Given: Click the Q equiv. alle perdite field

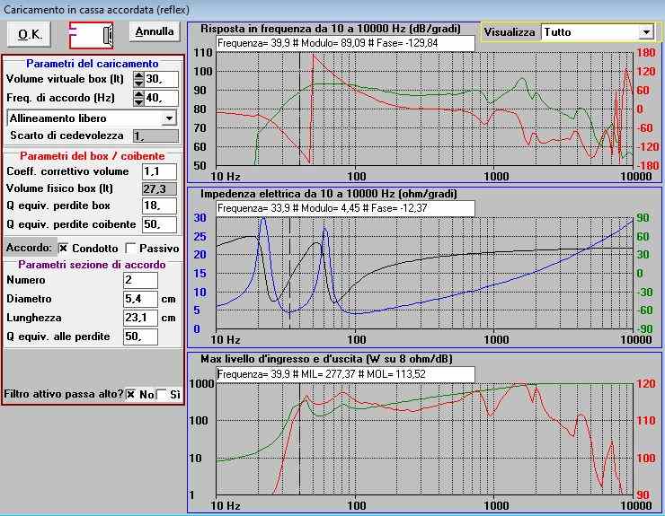Looking at the screenshot, I should [x=140, y=337].
